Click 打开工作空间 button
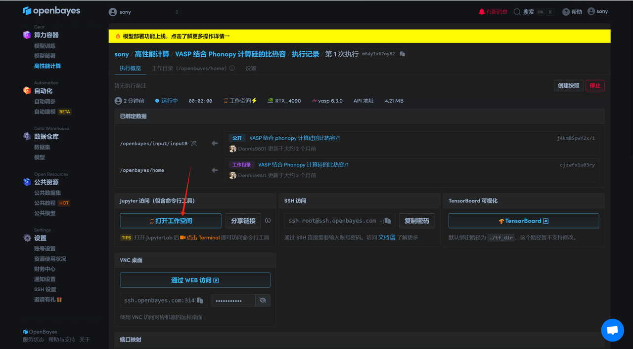633x349 pixels. (171, 221)
